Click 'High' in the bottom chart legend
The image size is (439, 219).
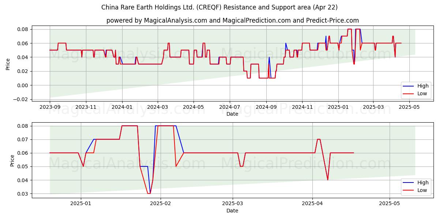tap(423, 182)
